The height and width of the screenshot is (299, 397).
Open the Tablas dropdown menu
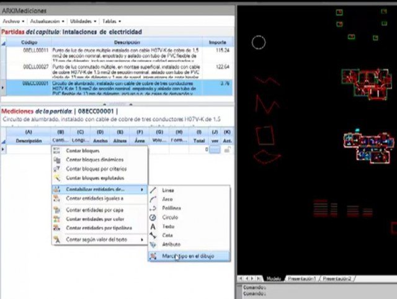(x=112, y=21)
